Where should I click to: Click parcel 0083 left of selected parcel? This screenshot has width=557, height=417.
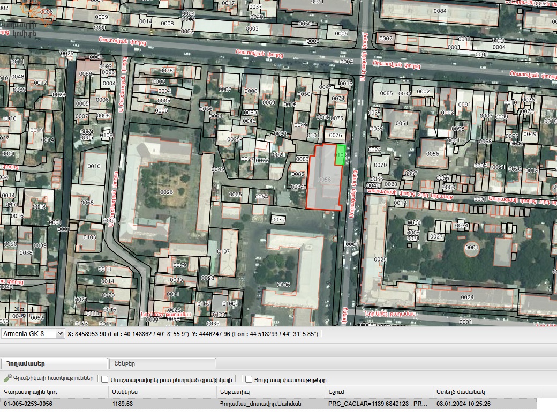[302, 159]
